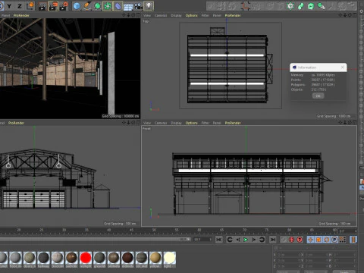Go to next key
Screen dimensions: 364x273
262,240
